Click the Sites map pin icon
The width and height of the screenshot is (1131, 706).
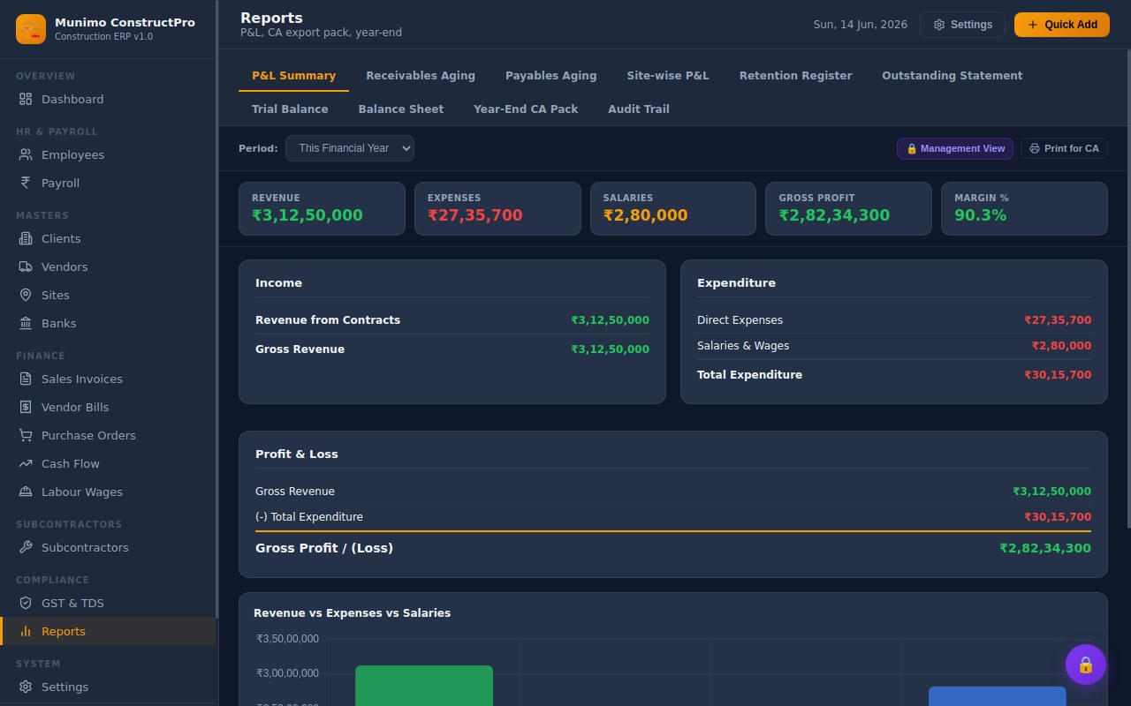click(26, 295)
